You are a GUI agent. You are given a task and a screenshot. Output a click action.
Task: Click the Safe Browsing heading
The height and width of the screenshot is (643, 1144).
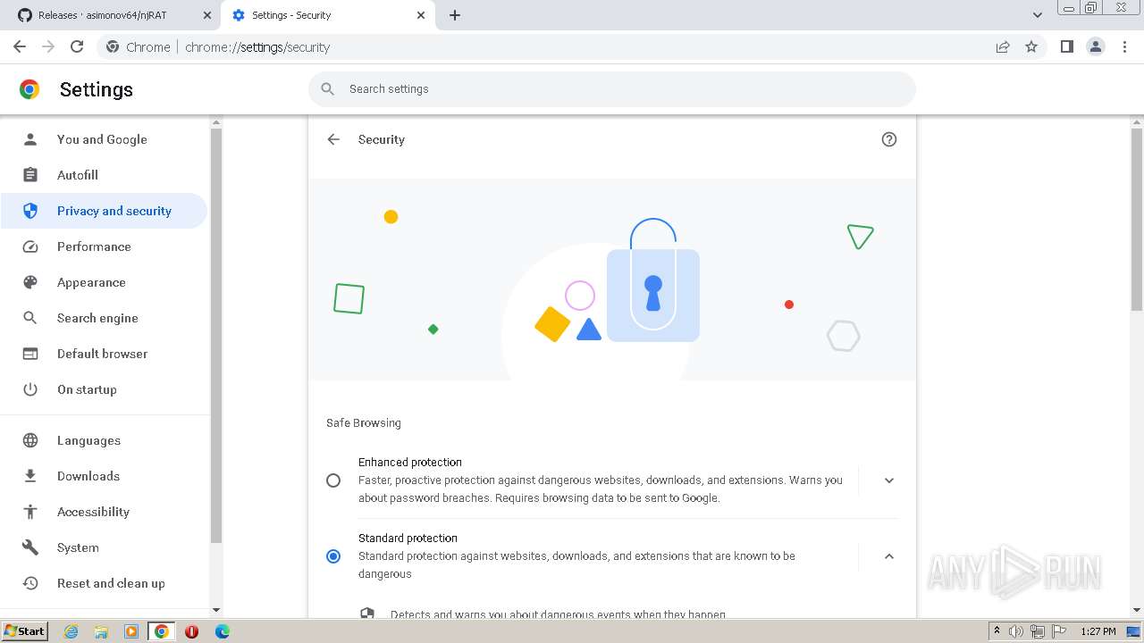coord(364,422)
